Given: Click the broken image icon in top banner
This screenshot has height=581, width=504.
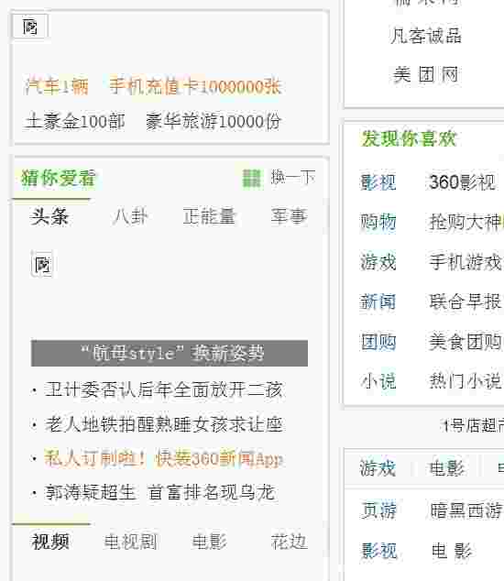Looking at the screenshot, I should coord(30,27).
